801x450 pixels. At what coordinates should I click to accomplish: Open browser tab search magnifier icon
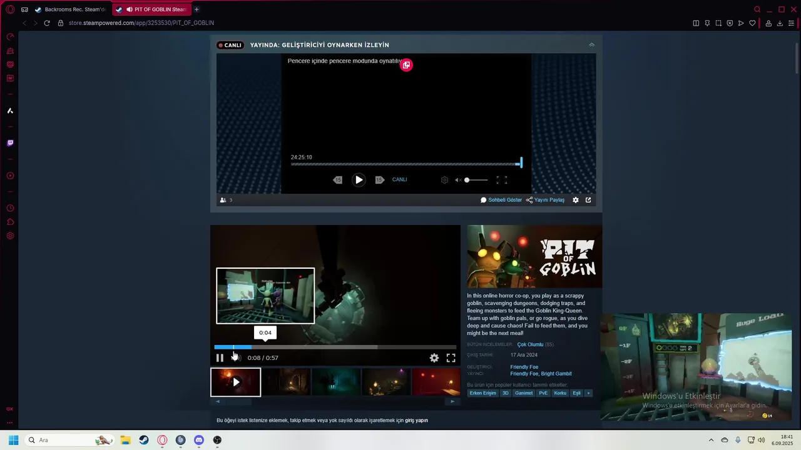pyautogui.click(x=757, y=9)
